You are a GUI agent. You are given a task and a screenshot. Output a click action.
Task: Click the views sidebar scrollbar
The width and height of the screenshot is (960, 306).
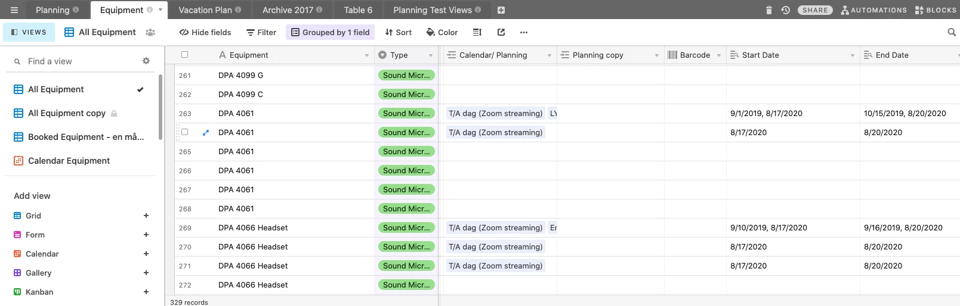(160, 107)
